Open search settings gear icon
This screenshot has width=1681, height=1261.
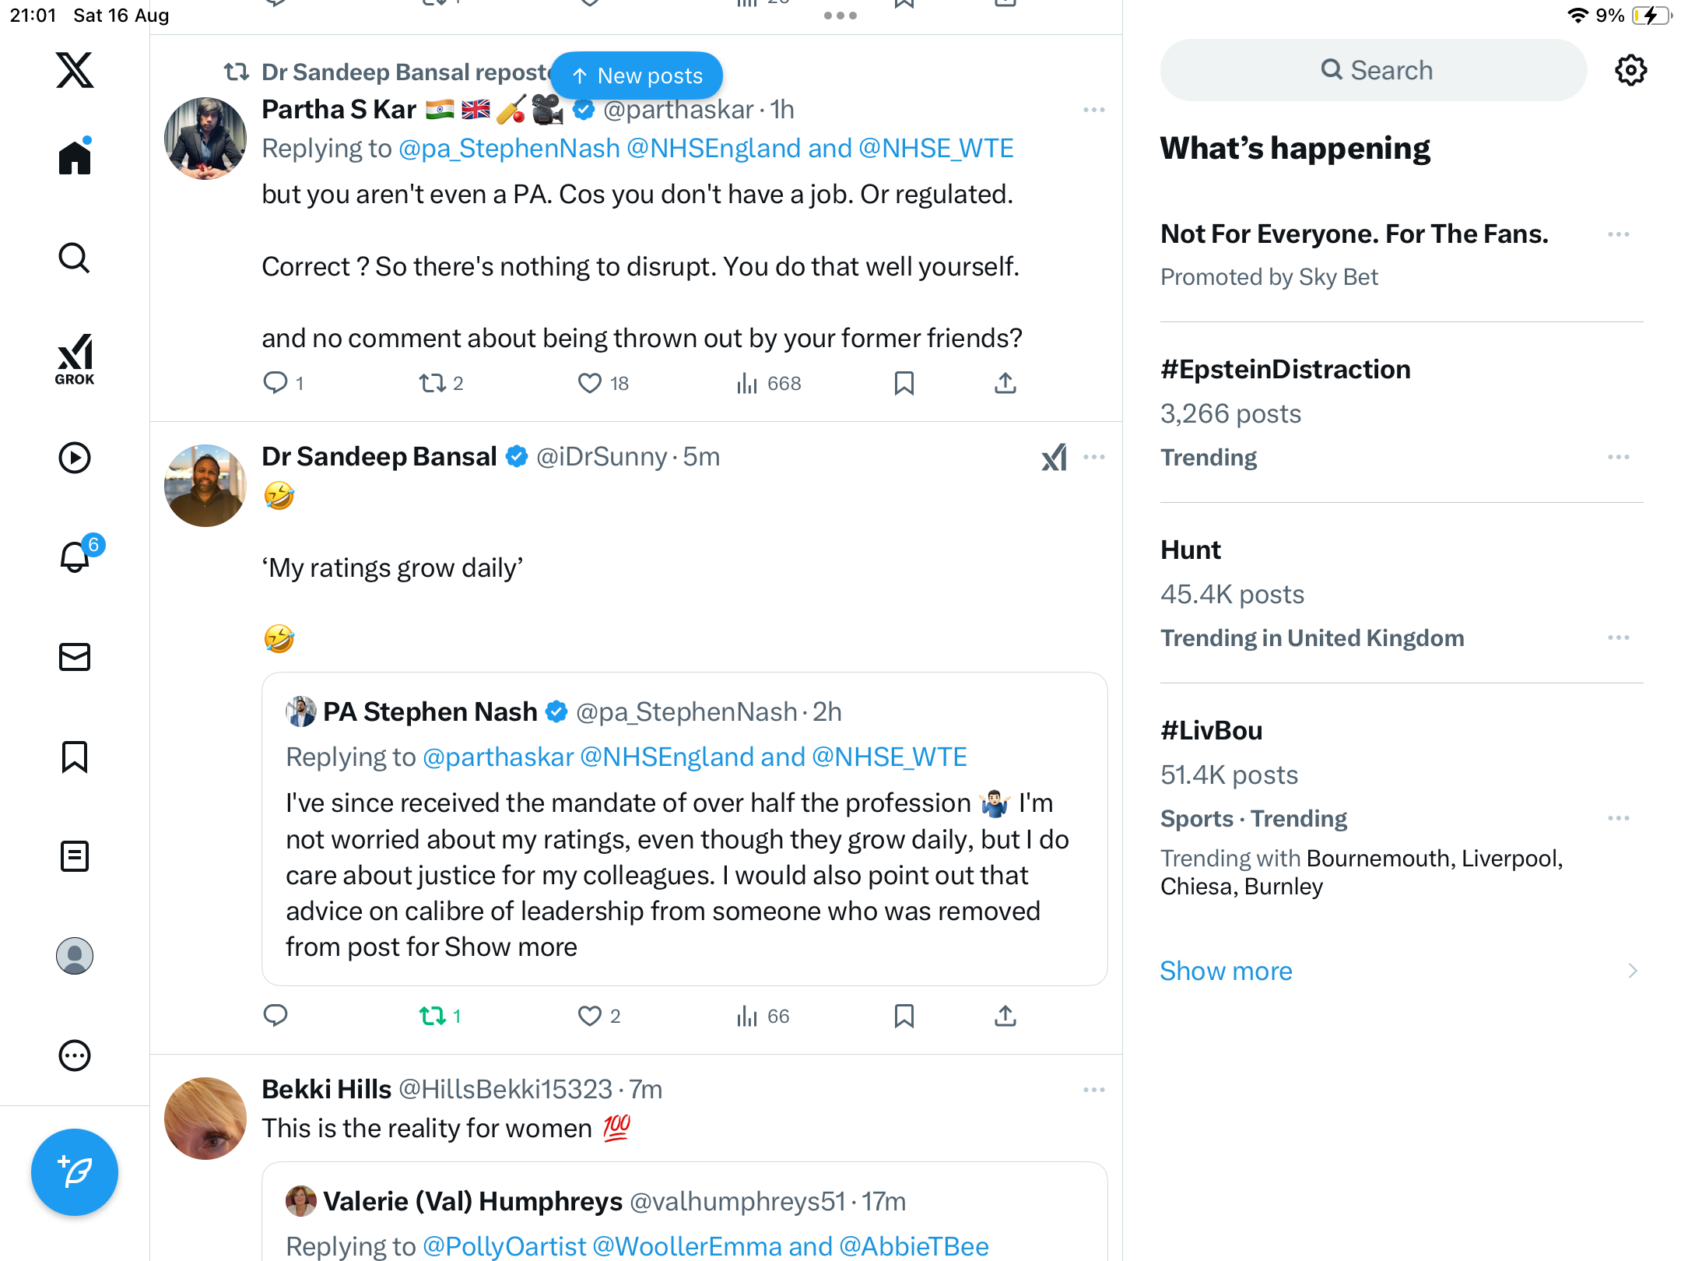pos(1630,70)
